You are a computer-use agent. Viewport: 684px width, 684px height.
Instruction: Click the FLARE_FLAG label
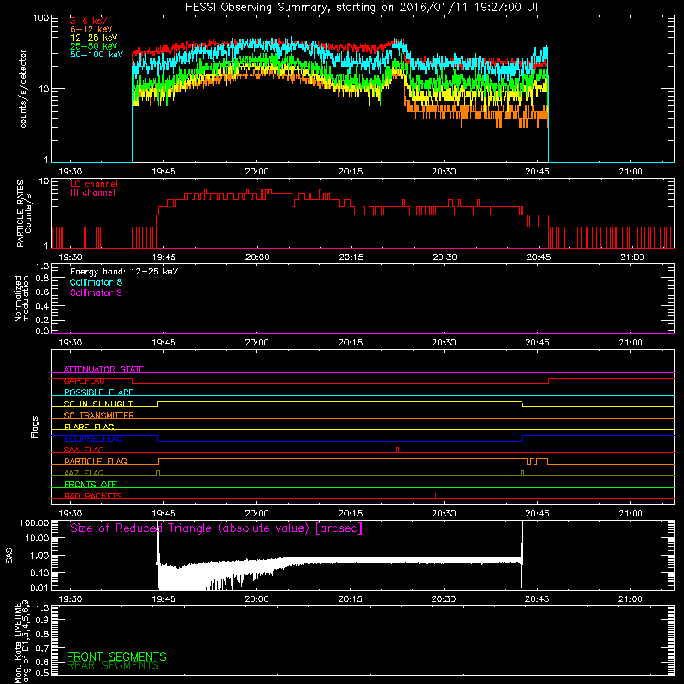pyautogui.click(x=89, y=427)
